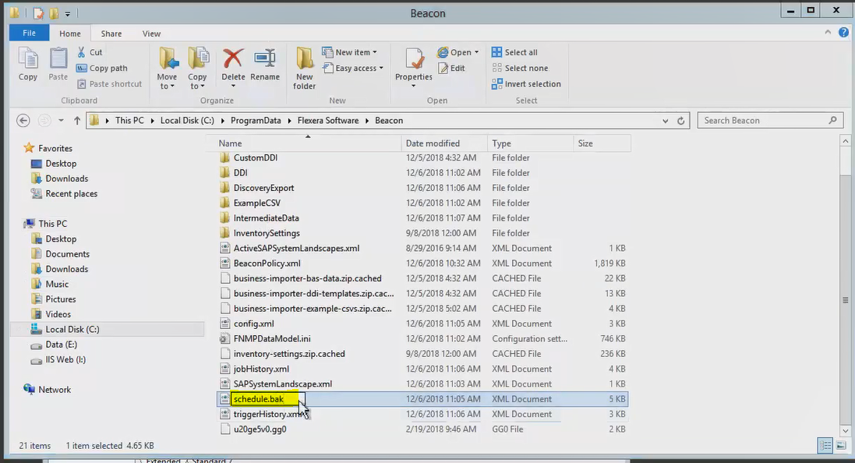
Task: Switch to the Share ribbon tab
Action: (111, 34)
